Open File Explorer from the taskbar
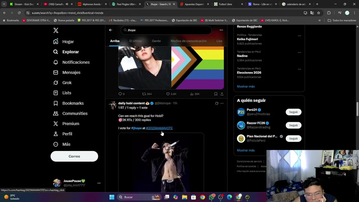 click(185, 197)
